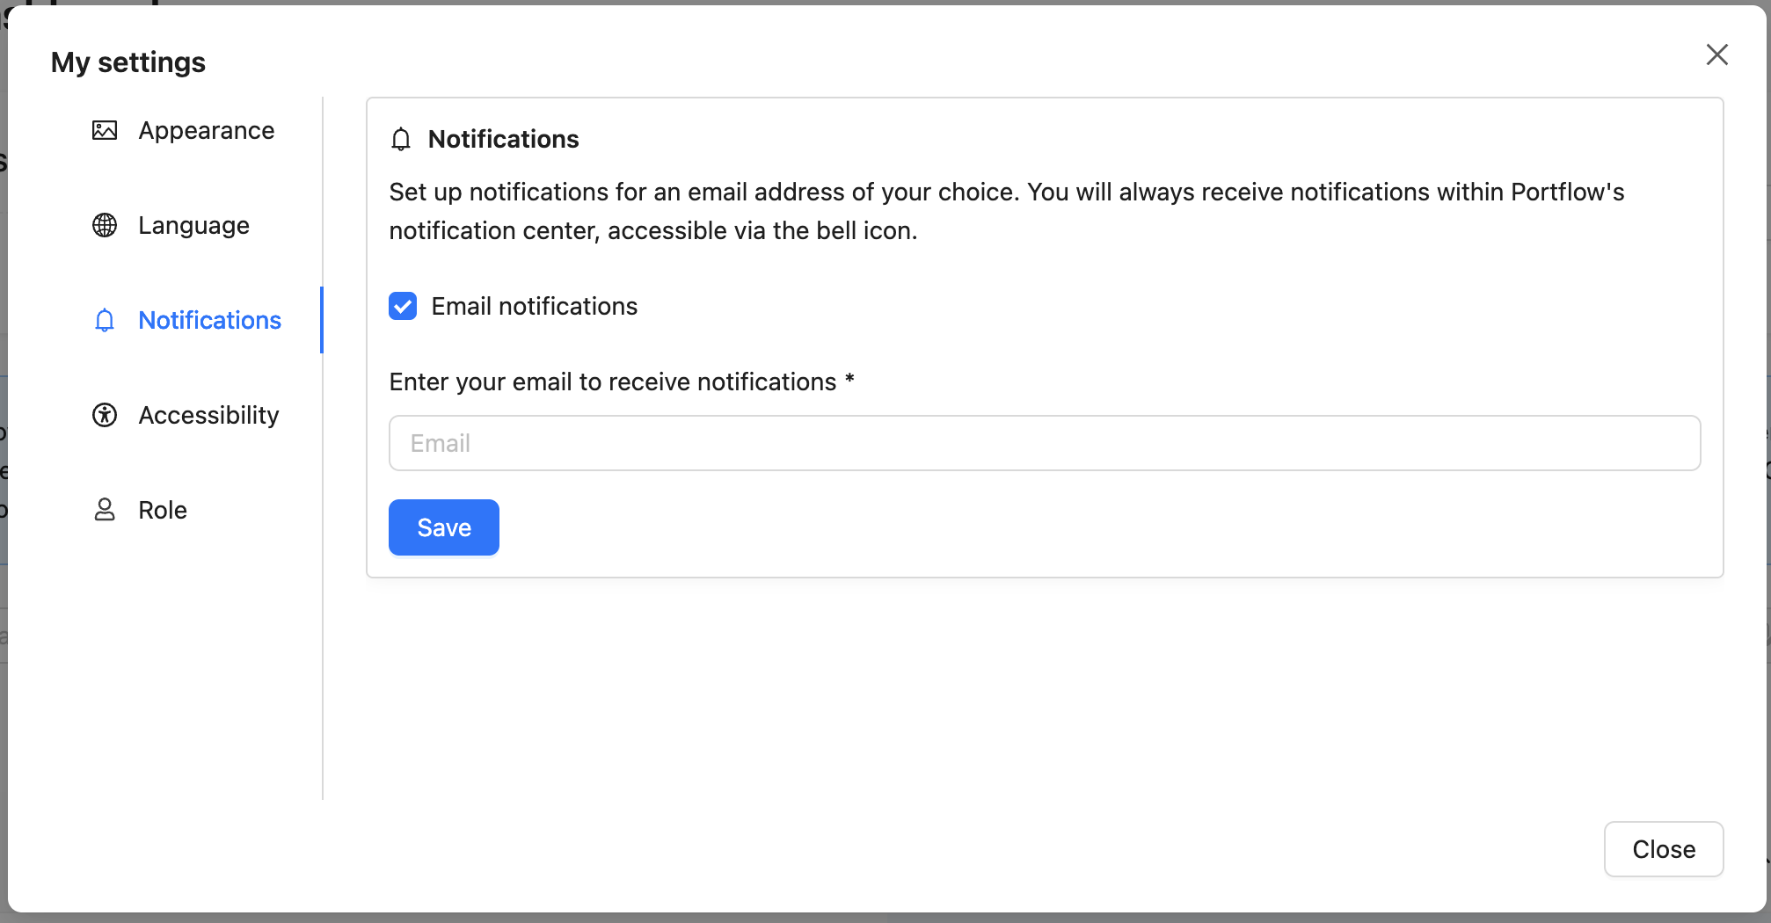Click the Accessibility person icon
This screenshot has height=923, width=1771.
(x=105, y=415)
